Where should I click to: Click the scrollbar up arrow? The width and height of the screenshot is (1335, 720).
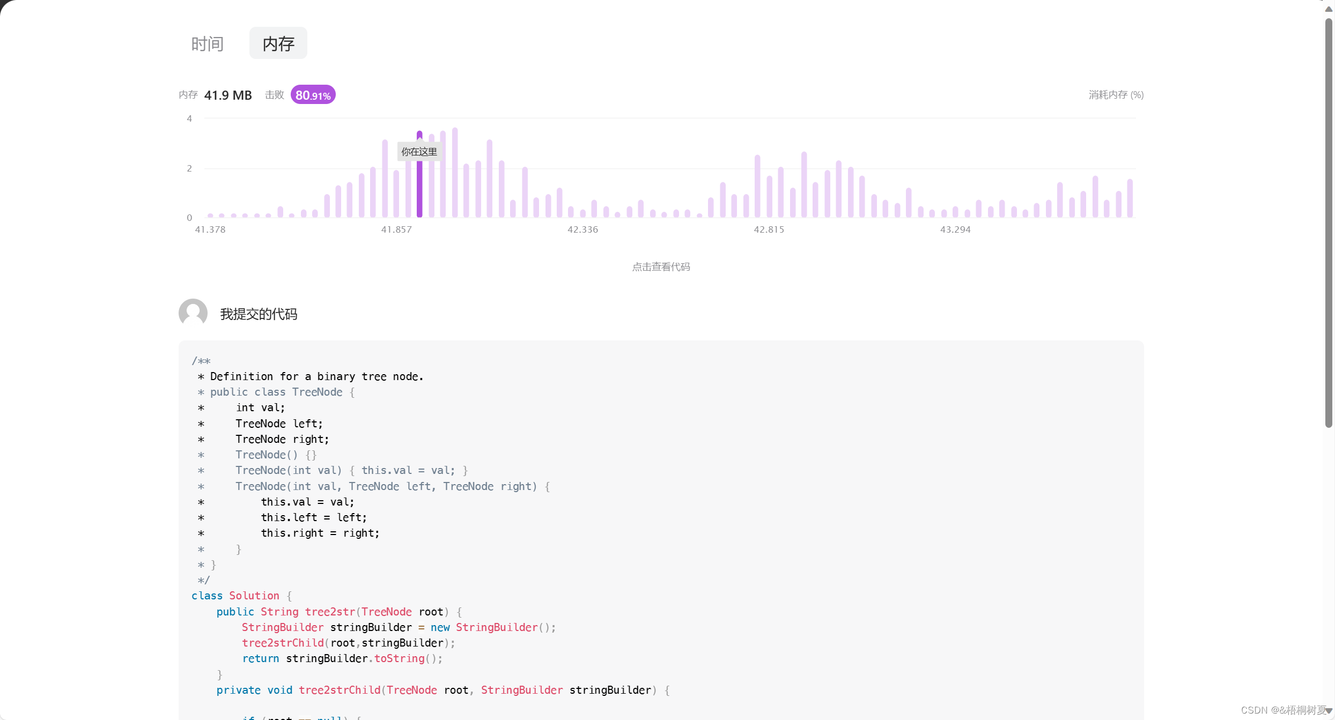(x=1329, y=8)
